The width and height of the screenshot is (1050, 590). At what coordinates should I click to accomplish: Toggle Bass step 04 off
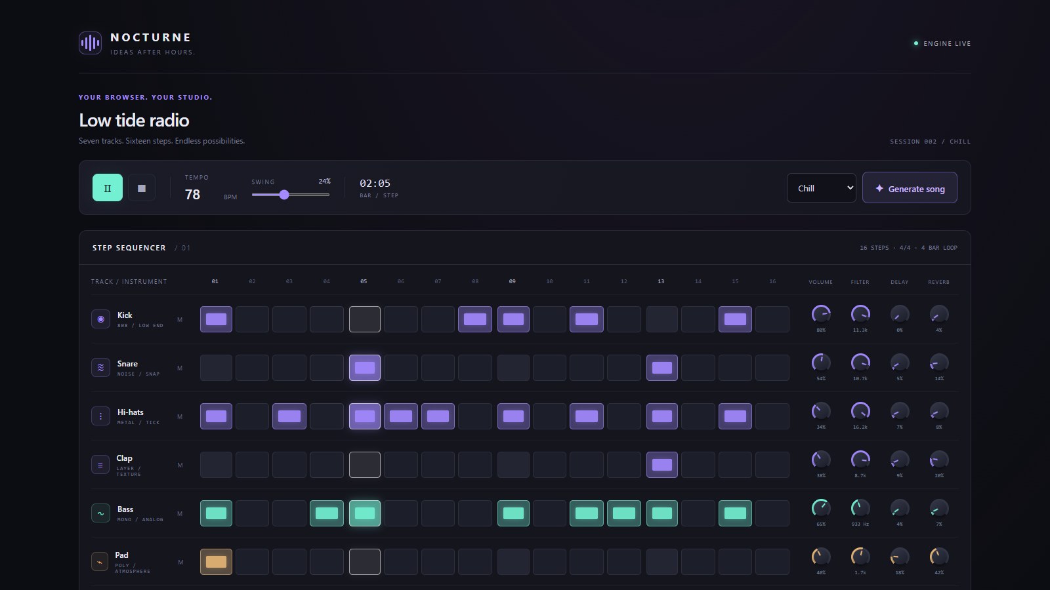tap(327, 513)
